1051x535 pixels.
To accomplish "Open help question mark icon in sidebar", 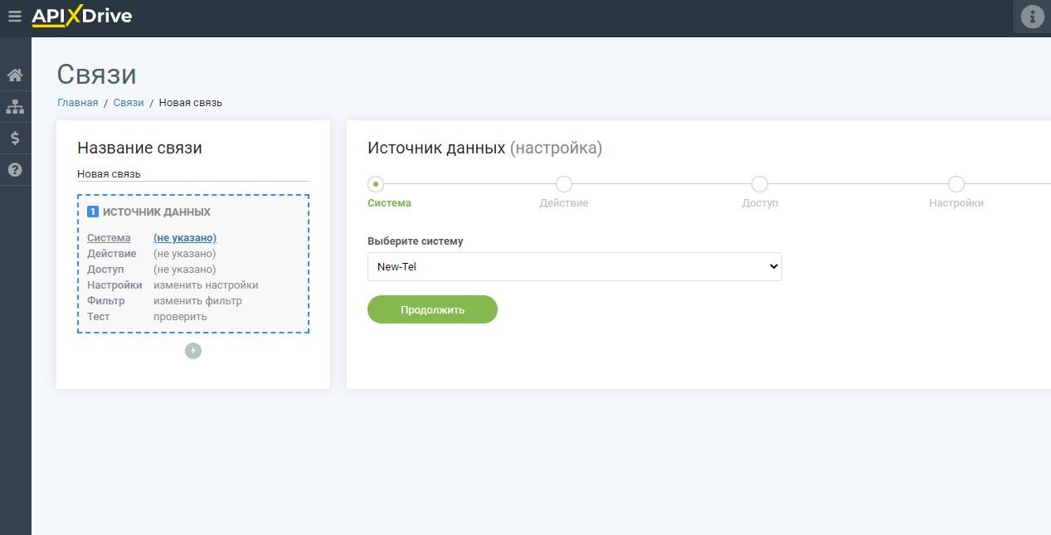I will (15, 170).
